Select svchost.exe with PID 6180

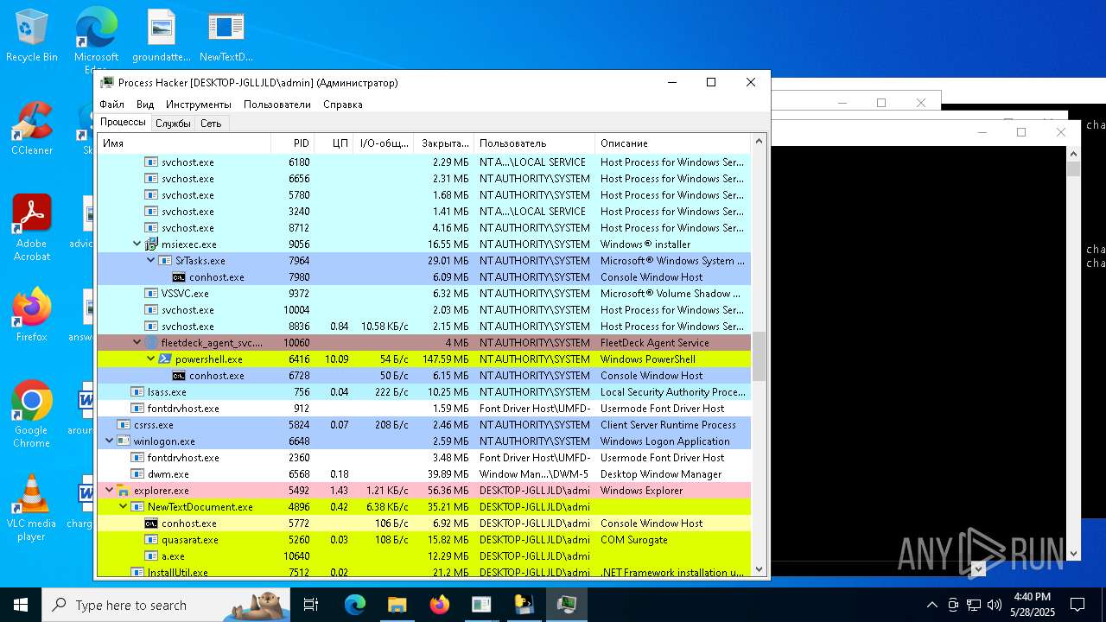click(424, 162)
